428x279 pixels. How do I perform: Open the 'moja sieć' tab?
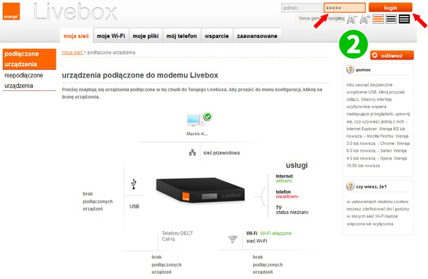click(x=76, y=36)
